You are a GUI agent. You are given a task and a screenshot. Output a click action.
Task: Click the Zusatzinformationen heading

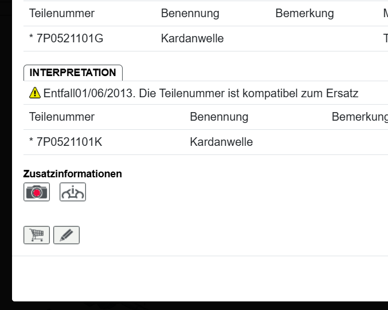[x=73, y=174]
